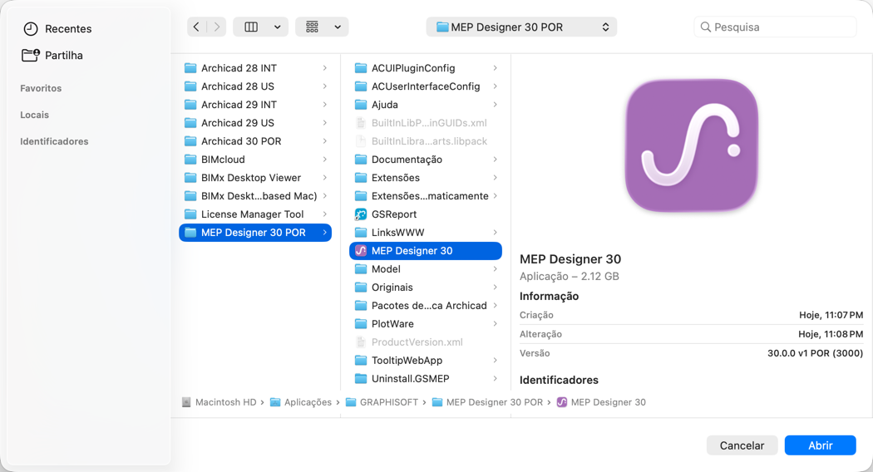Click the version value 30.0.0 v1 POR (3000)

click(x=815, y=353)
